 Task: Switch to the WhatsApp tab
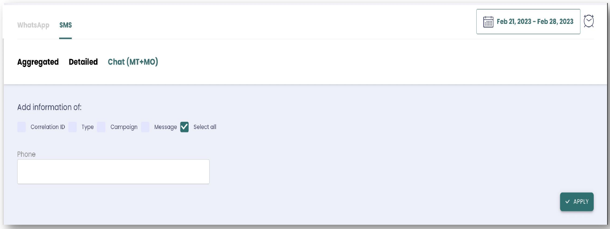(x=33, y=25)
